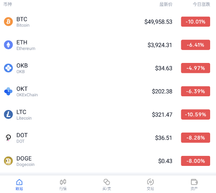Screen dimensions: 216x193
Task: Select the 欧易 home tab
Action: 19,185
